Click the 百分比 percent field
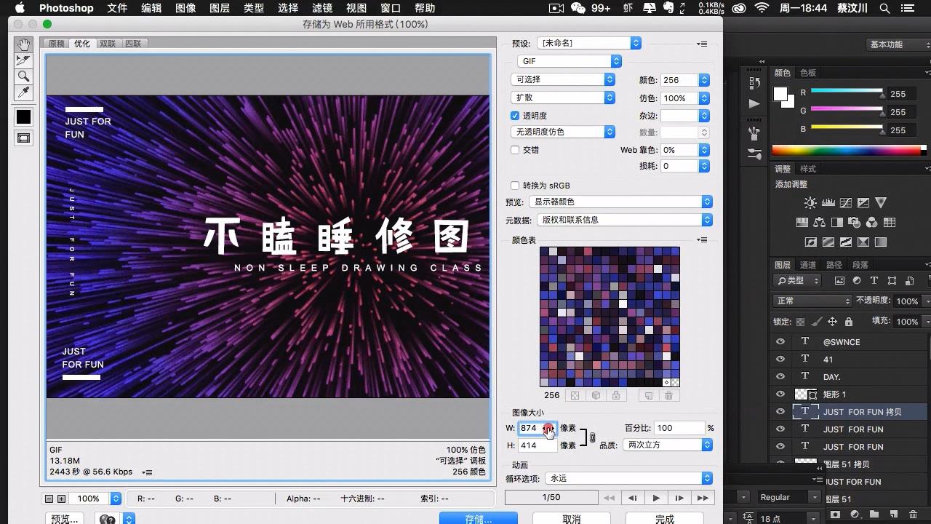 click(680, 428)
